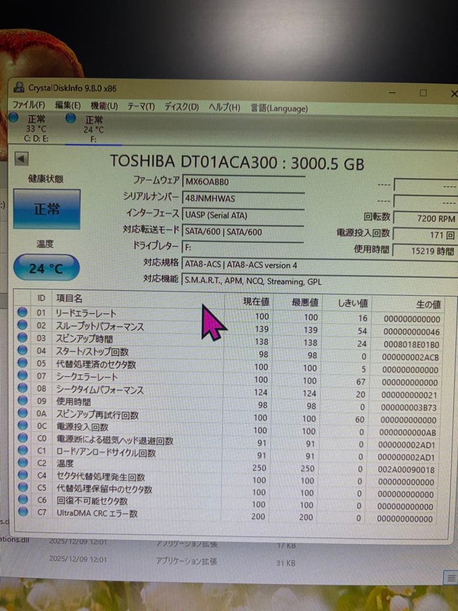Viewport: 458px width, 611px height.
Task: Select the C: D: E: disk tab
Action: (x=36, y=128)
